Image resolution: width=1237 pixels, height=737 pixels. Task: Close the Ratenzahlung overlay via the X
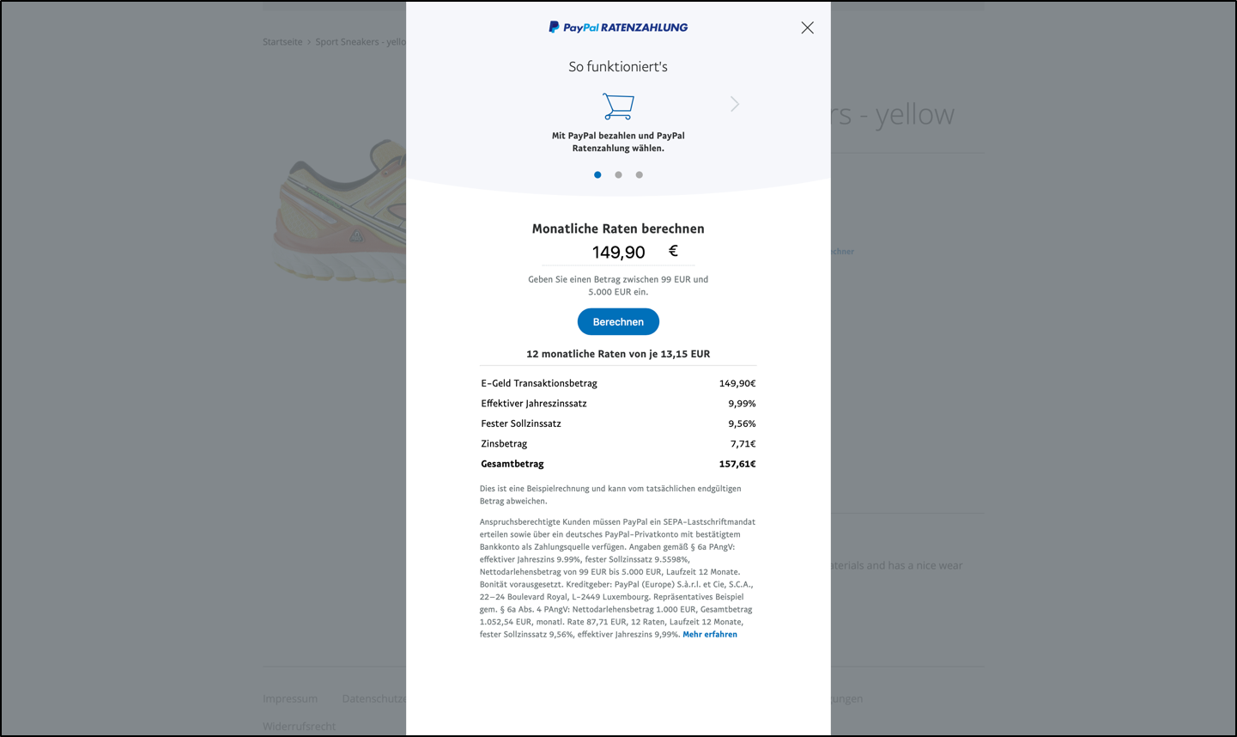tap(806, 27)
